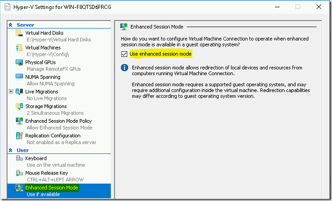Viewport: 332px width, 201px height.
Task: Click the Use enhanced session mode label
Action: tap(161, 54)
